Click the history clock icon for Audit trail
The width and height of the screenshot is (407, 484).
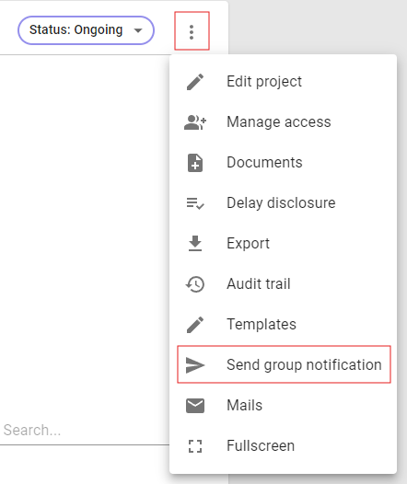(x=195, y=284)
